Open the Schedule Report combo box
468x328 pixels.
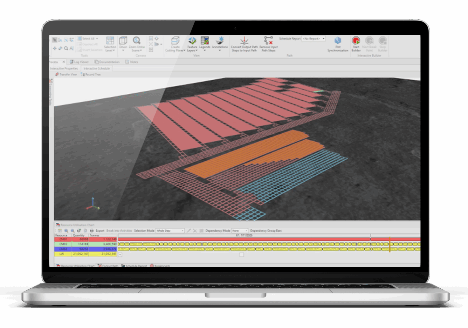coord(313,39)
